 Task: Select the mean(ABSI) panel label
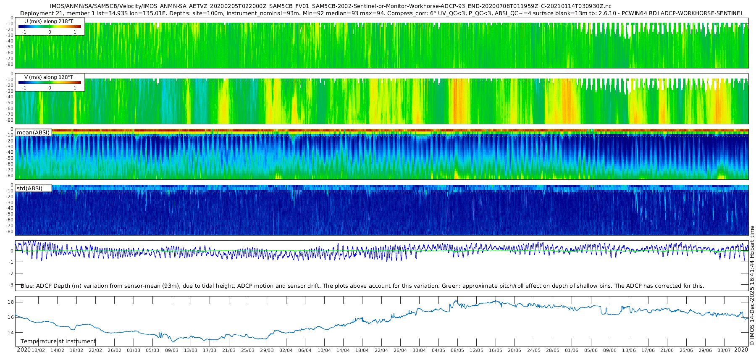coord(33,132)
